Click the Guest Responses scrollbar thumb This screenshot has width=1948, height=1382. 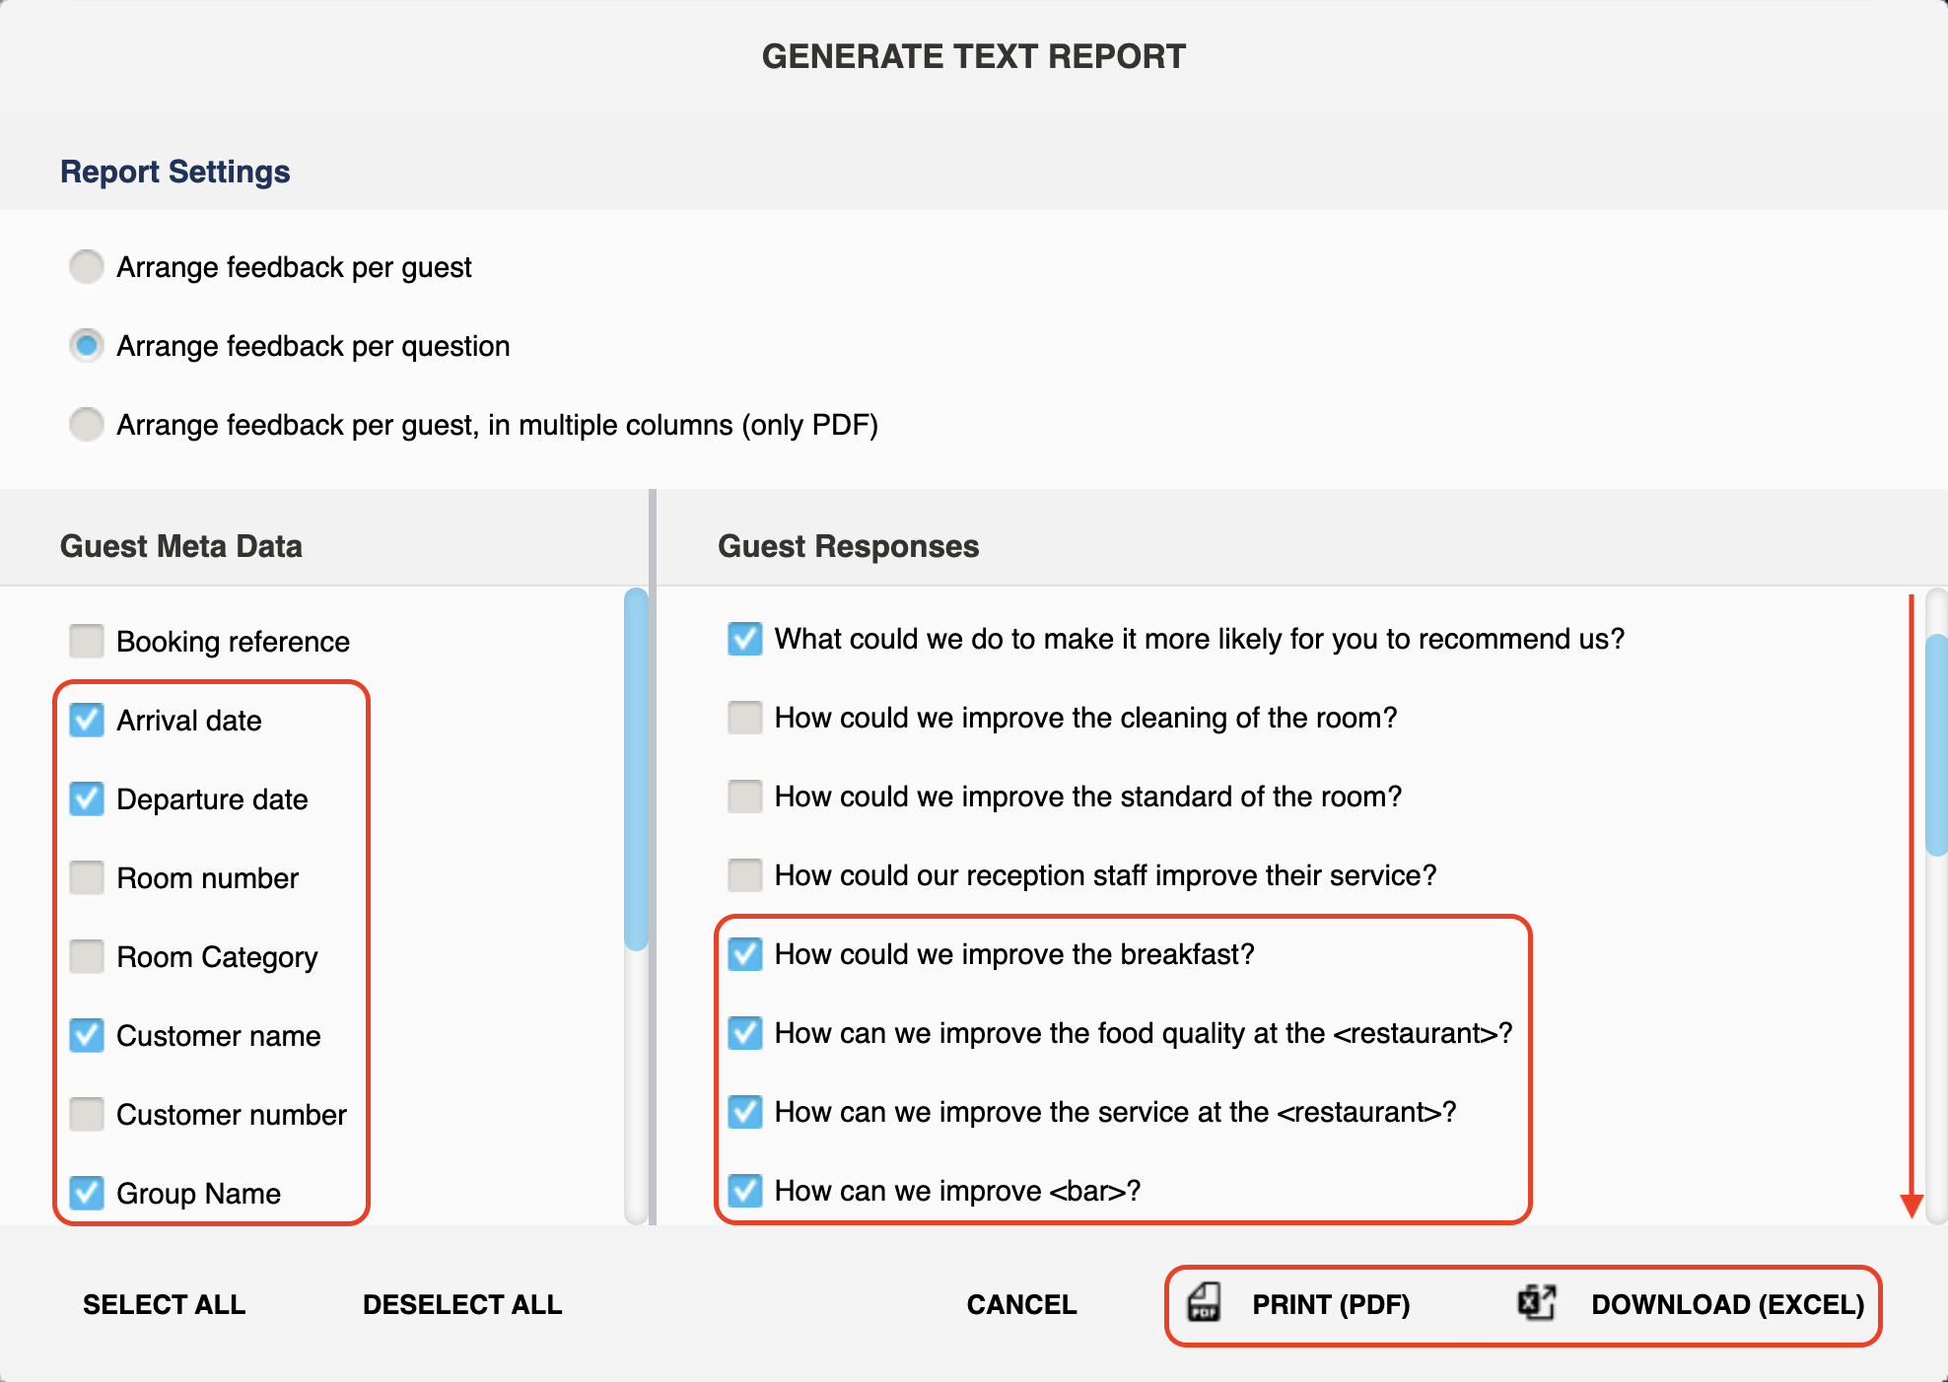click(1936, 745)
